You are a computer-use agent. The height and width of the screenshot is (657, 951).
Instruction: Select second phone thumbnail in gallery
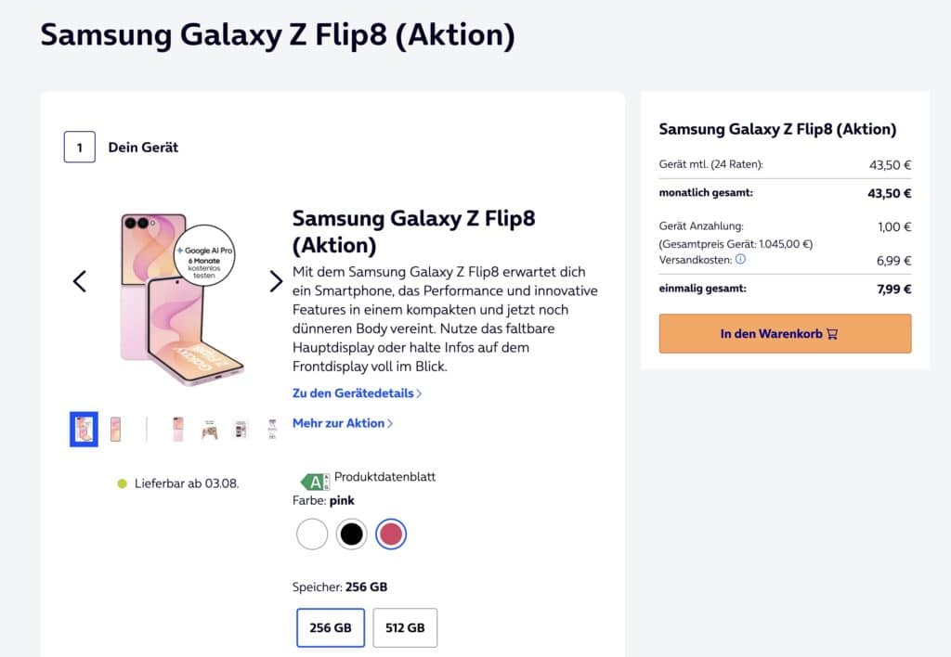(115, 429)
